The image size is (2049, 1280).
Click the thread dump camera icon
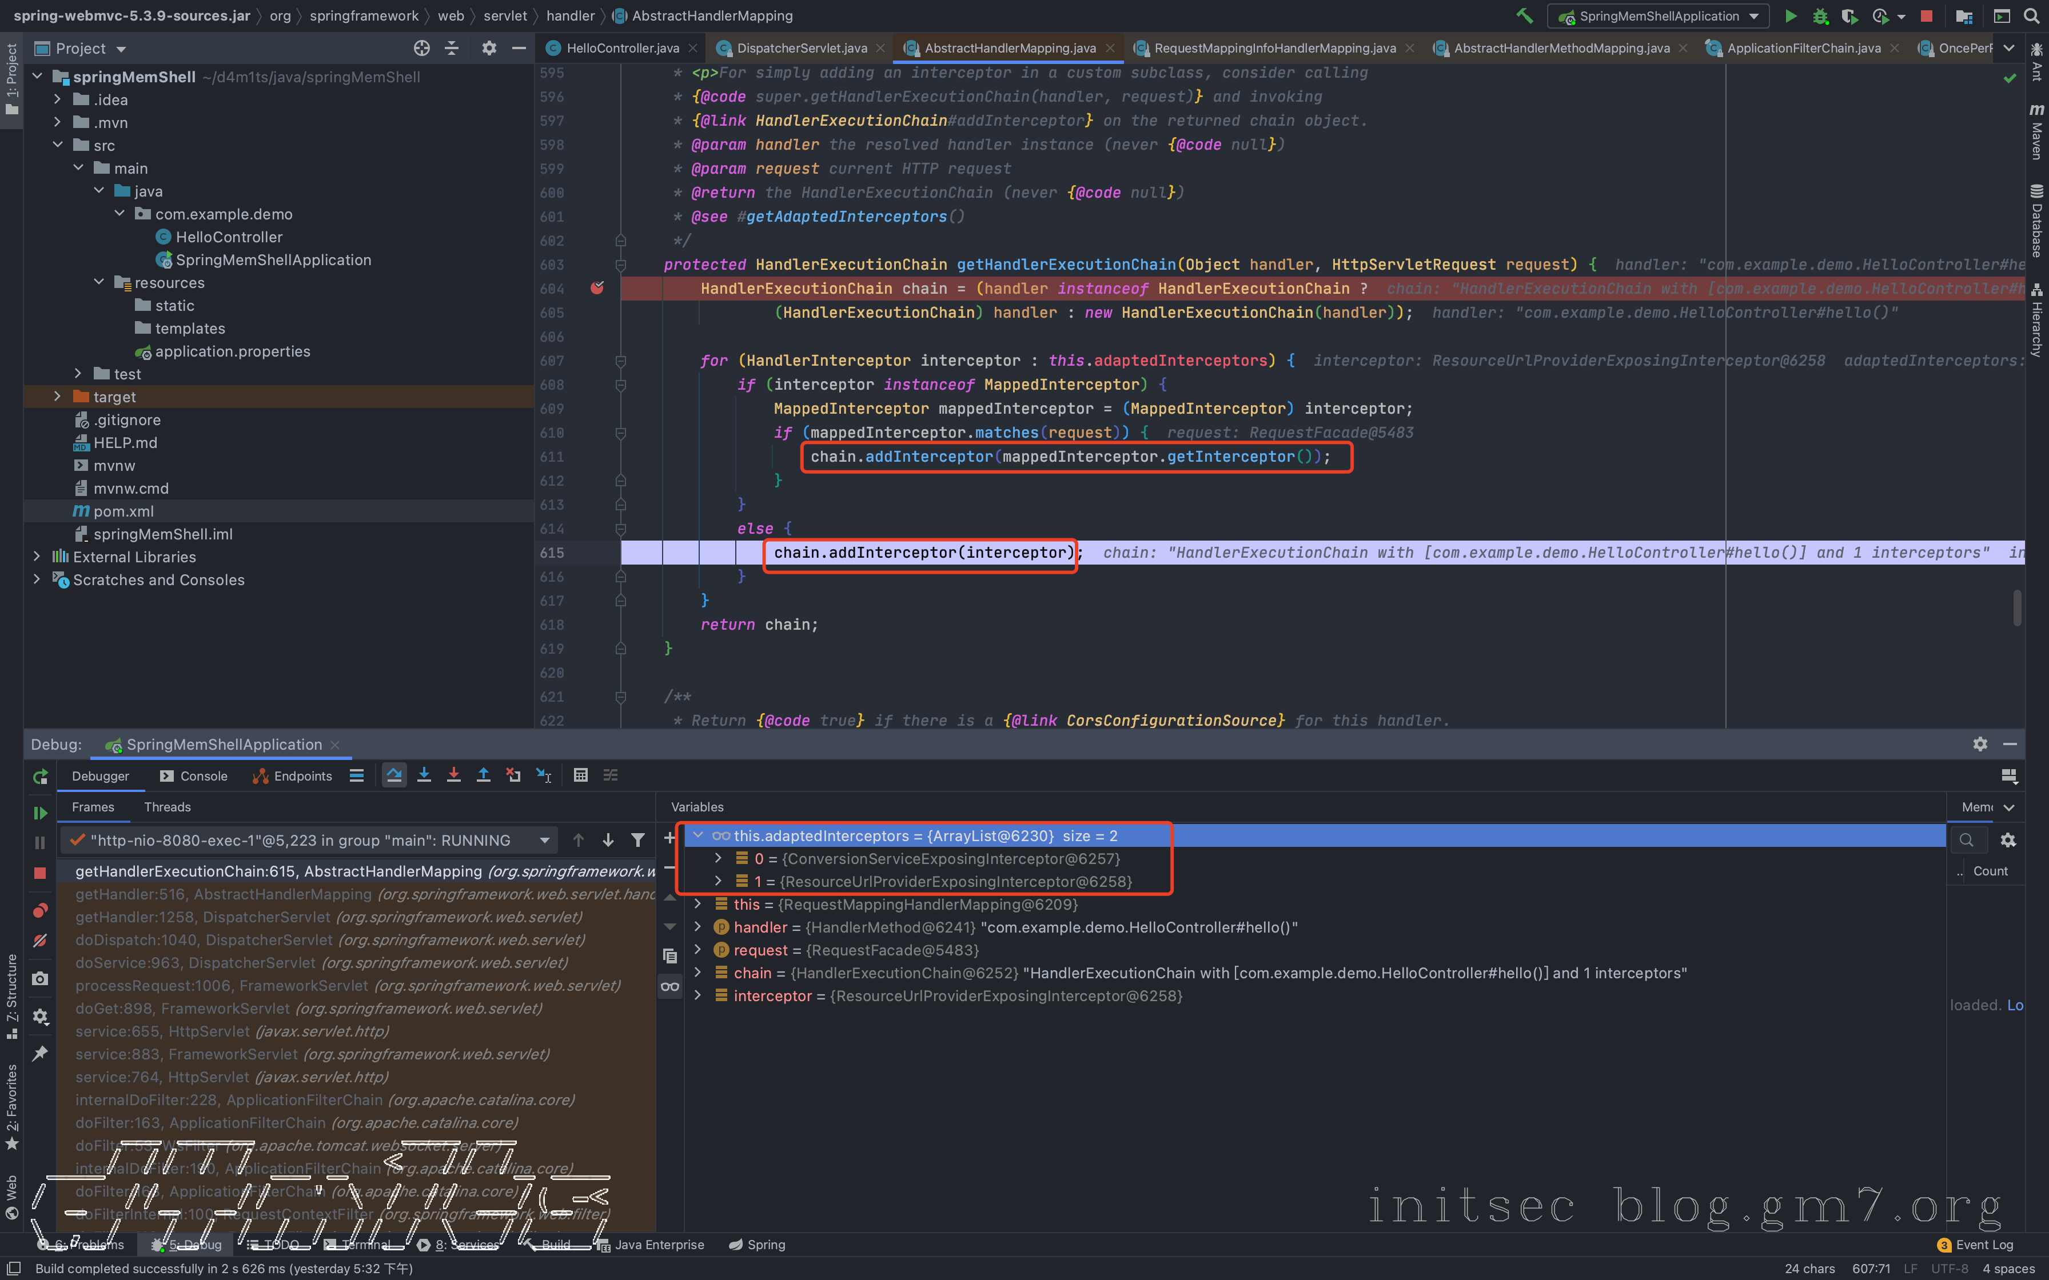pyautogui.click(x=40, y=979)
